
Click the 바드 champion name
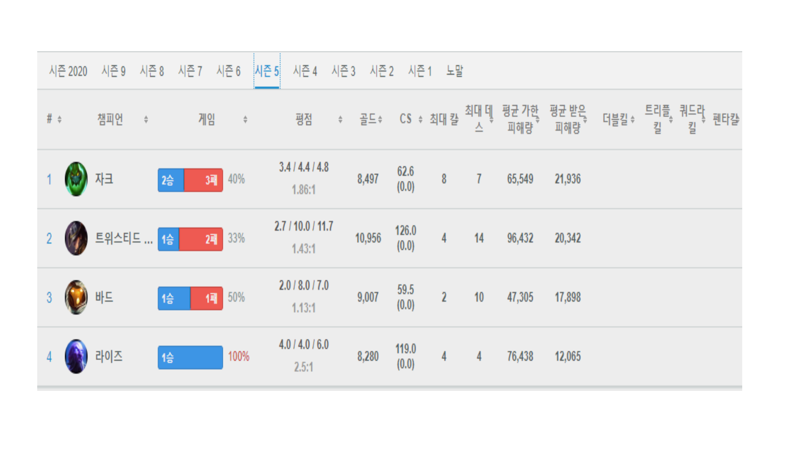click(x=104, y=297)
